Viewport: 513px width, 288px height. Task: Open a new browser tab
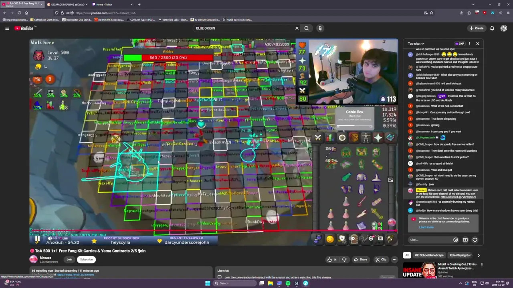pyautogui.click(x=139, y=4)
